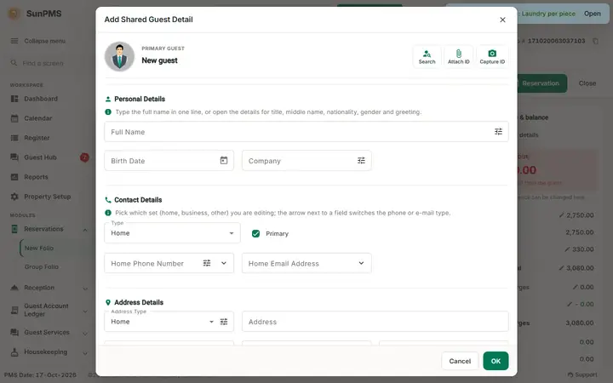Select New Folio under Reservations
Image resolution: width=613 pixels, height=383 pixels.
(x=39, y=248)
